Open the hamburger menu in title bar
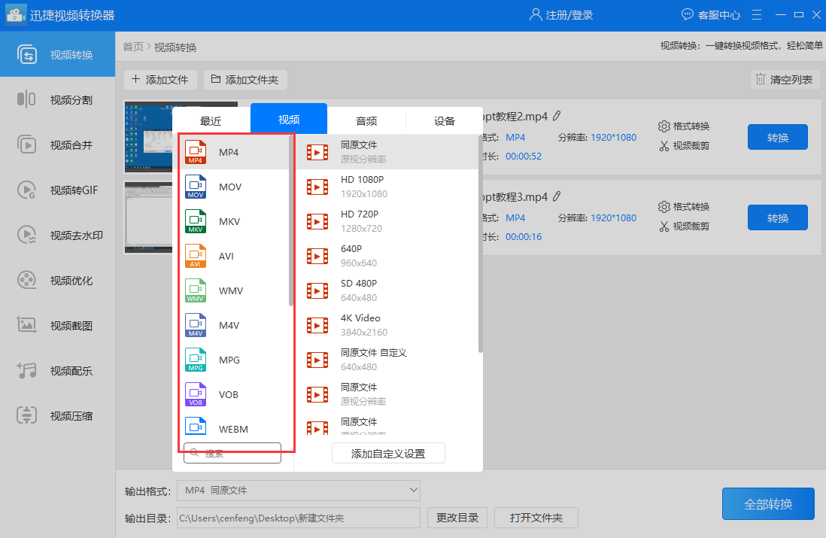 tap(757, 15)
